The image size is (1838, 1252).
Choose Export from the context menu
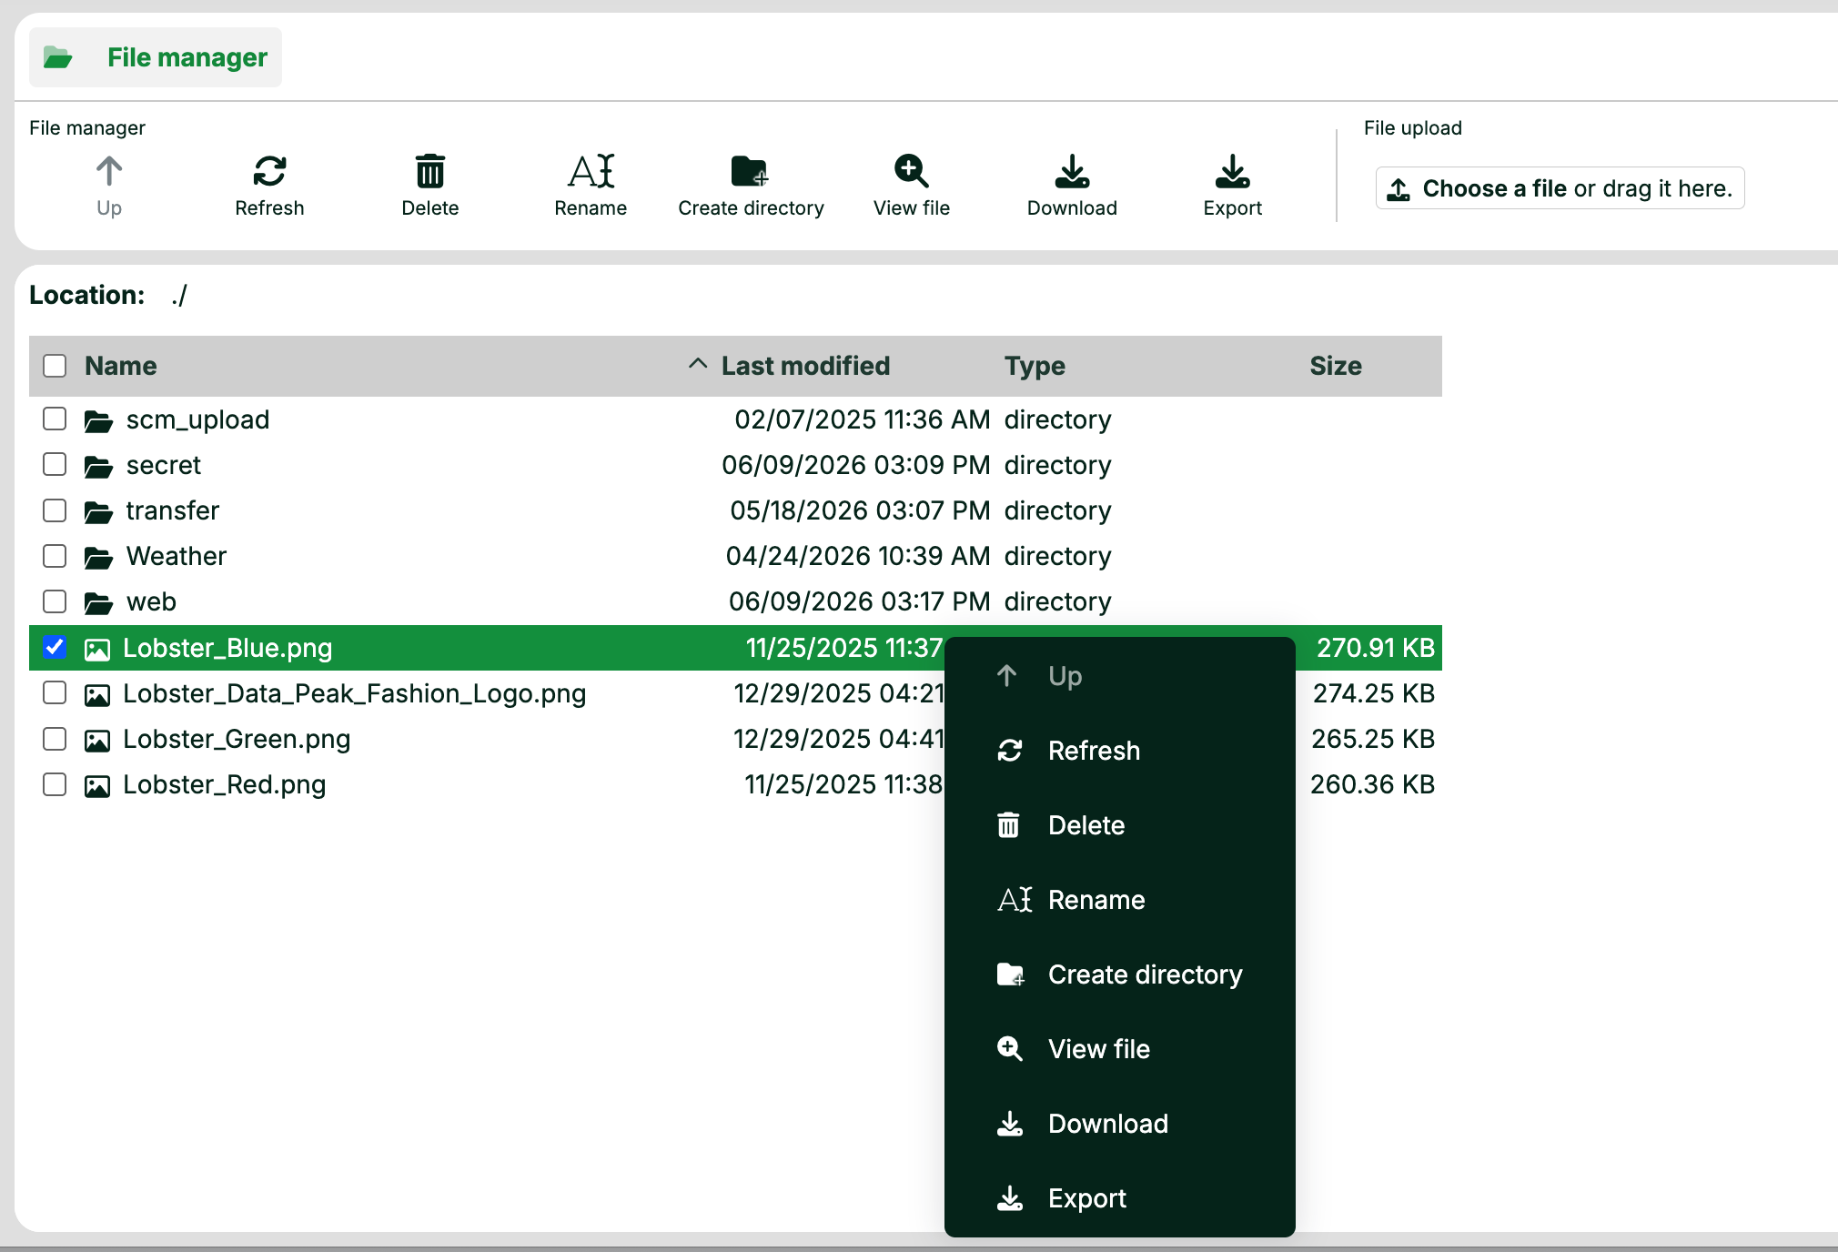tap(1119, 1198)
